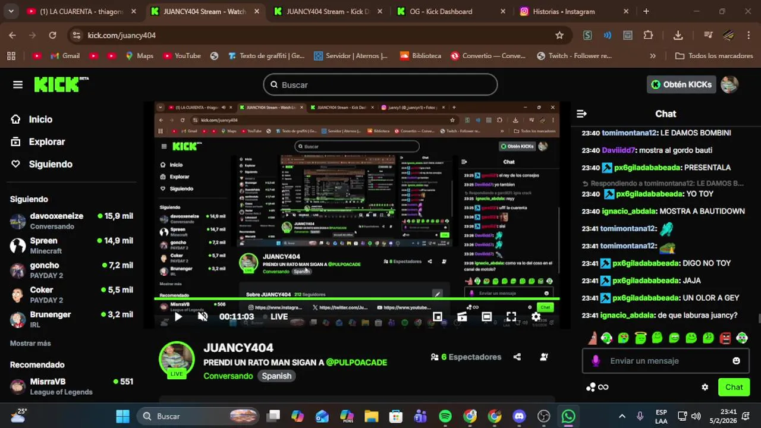Image resolution: width=761 pixels, height=428 pixels.
Task: Follow JUANCY404 with the user-plus icon
Action: (544, 357)
